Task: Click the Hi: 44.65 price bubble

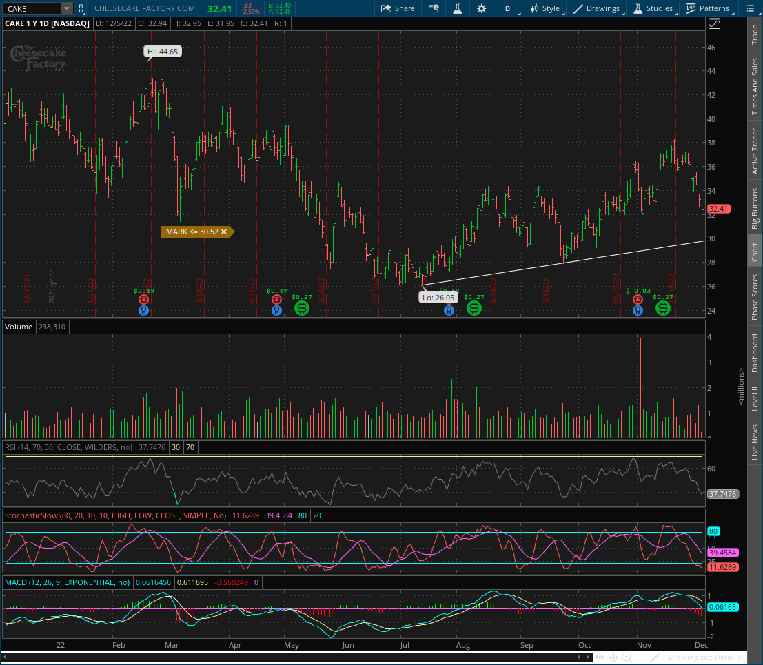Action: (163, 52)
